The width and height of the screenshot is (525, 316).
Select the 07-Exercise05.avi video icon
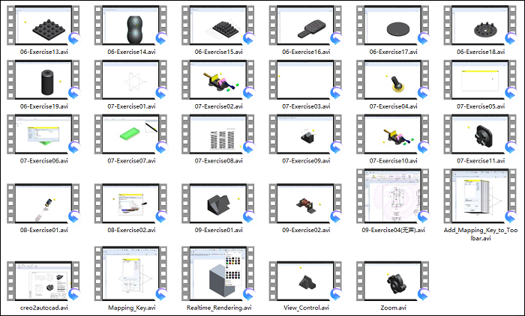coord(481,80)
